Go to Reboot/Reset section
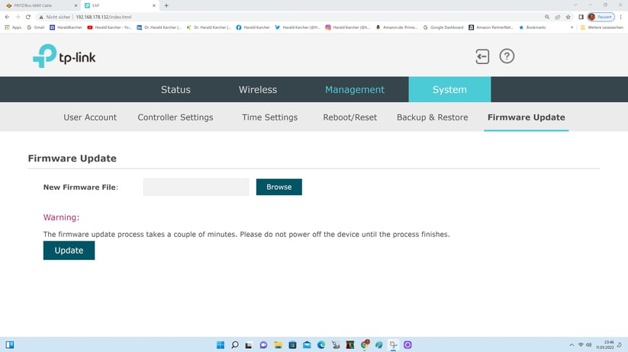628x352 pixels. tap(349, 117)
